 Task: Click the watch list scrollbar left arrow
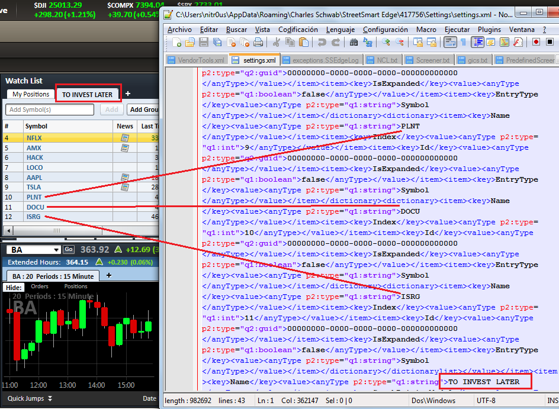coord(8,230)
